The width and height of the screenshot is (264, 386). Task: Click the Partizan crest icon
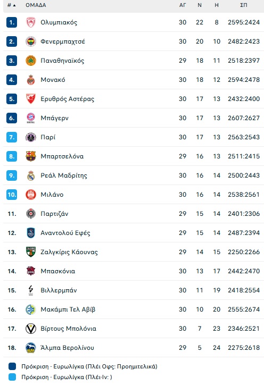[x=31, y=214]
